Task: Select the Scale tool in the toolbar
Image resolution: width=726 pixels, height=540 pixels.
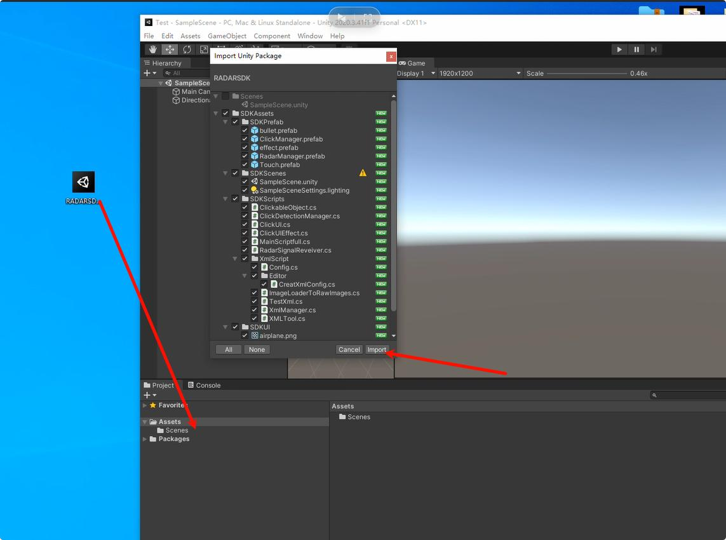Action: pos(204,49)
